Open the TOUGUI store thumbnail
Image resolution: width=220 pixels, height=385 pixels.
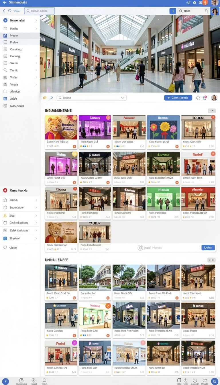click(198, 127)
